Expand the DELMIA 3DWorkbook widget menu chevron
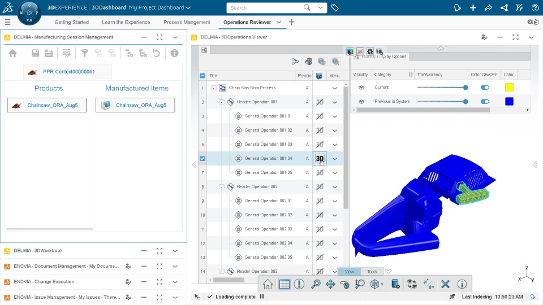Viewport: 543px width, 305px height. 175,251
